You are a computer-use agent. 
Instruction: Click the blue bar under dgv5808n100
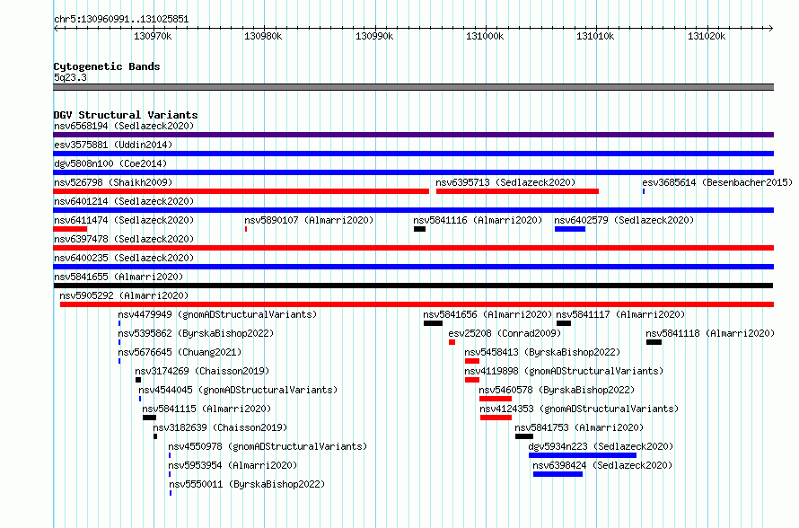pyautogui.click(x=413, y=172)
